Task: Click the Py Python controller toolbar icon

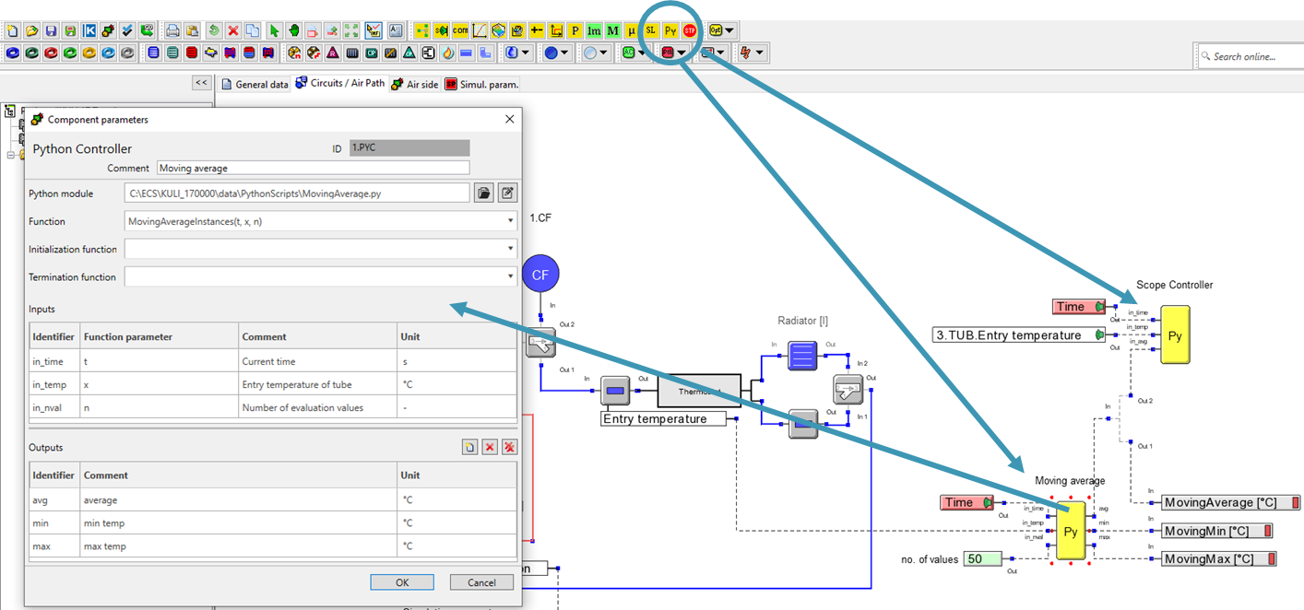Action: coord(670,30)
